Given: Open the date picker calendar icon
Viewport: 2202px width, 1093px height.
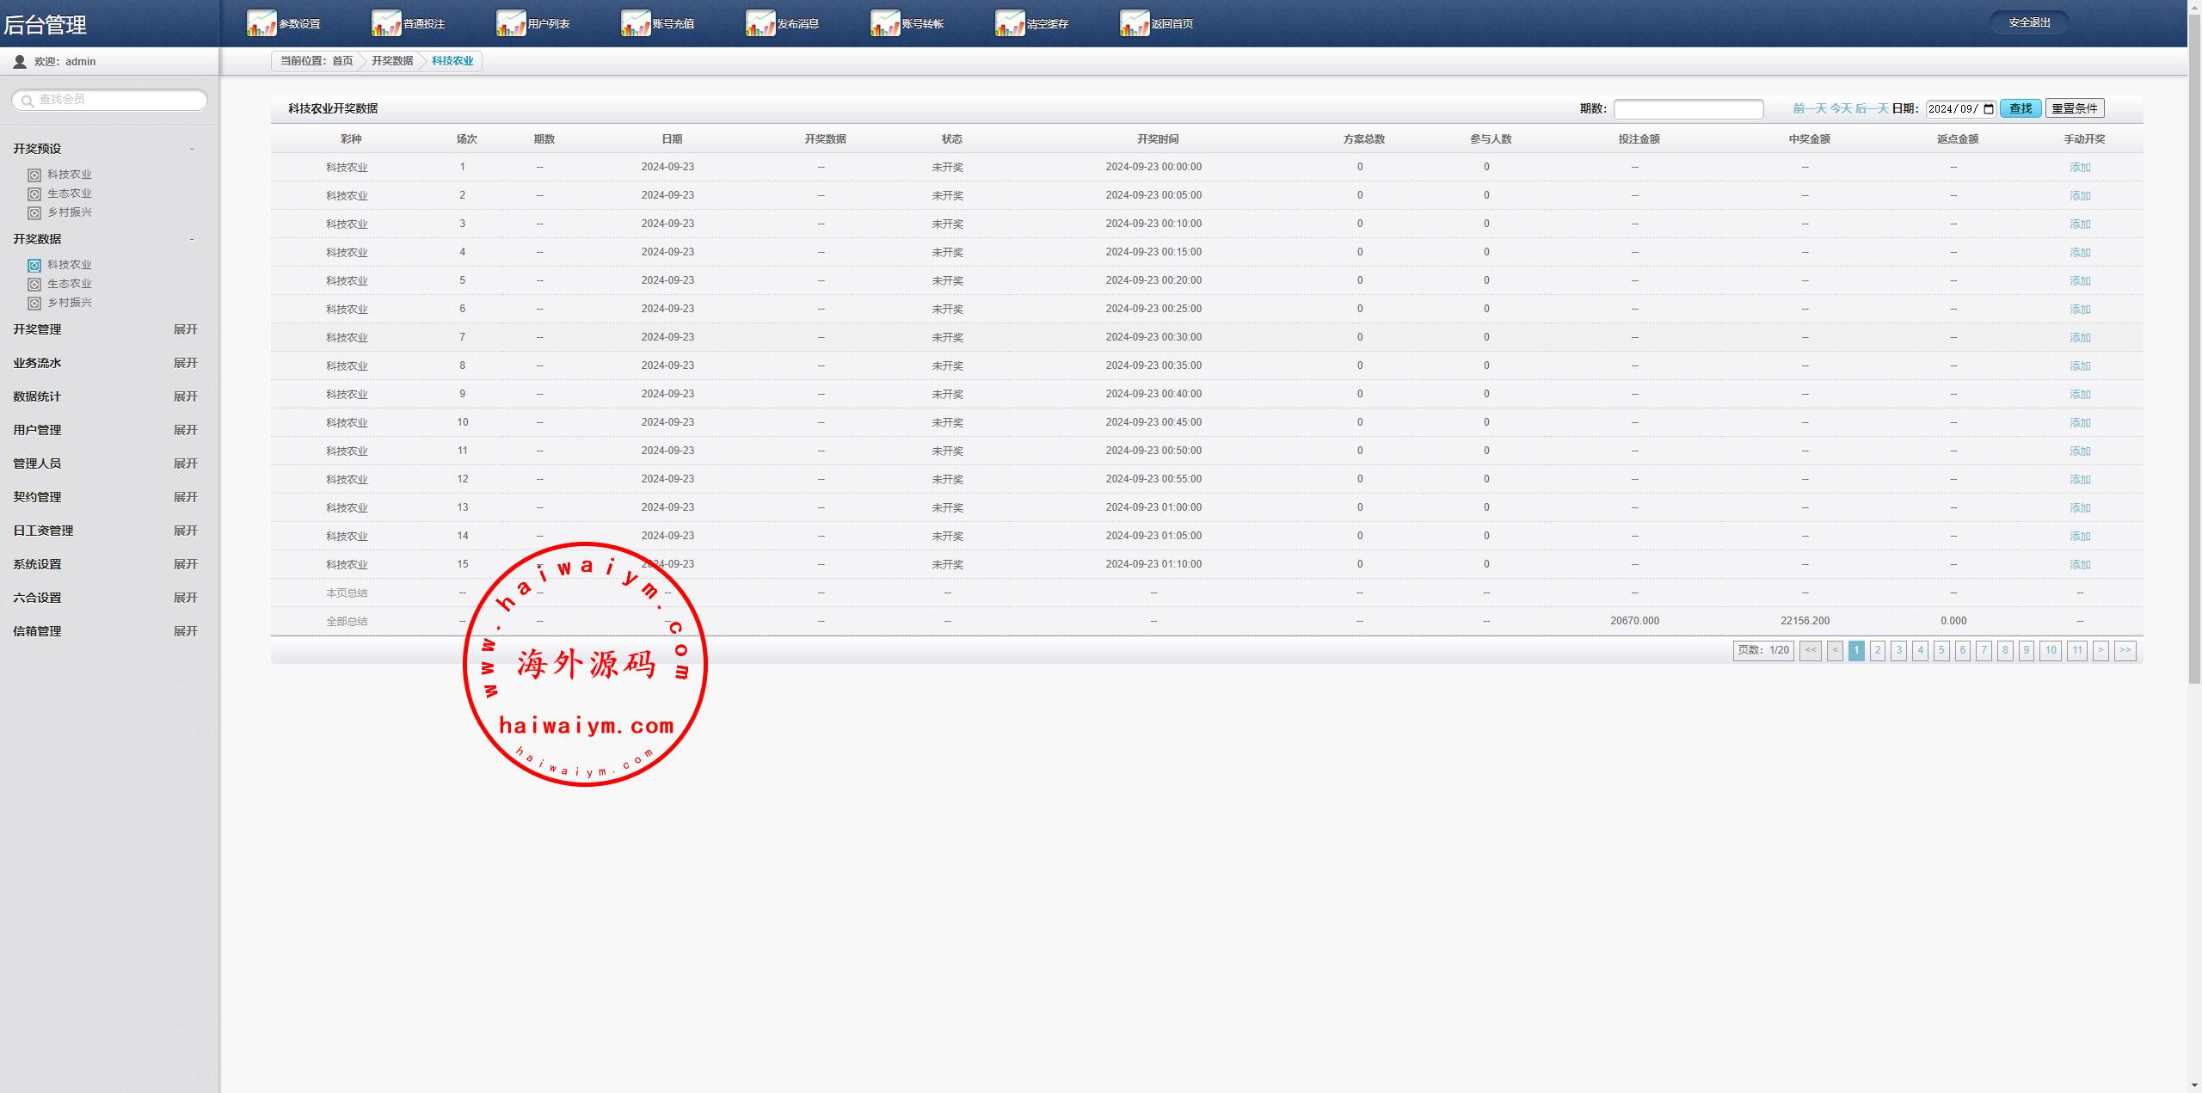Looking at the screenshot, I should pos(1988,109).
